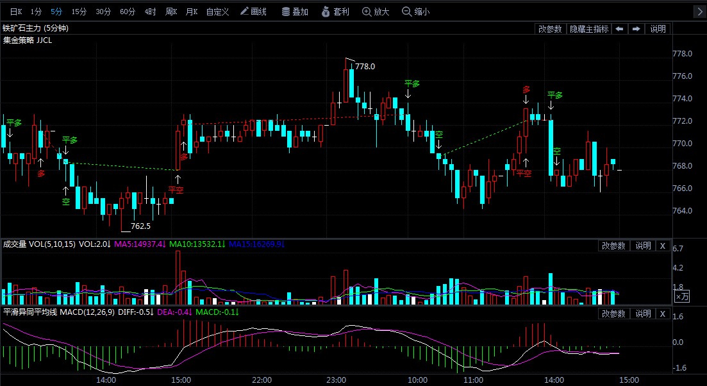The image size is (707, 386).
Task: Click the 764.0 price axis label
Action: click(x=682, y=211)
